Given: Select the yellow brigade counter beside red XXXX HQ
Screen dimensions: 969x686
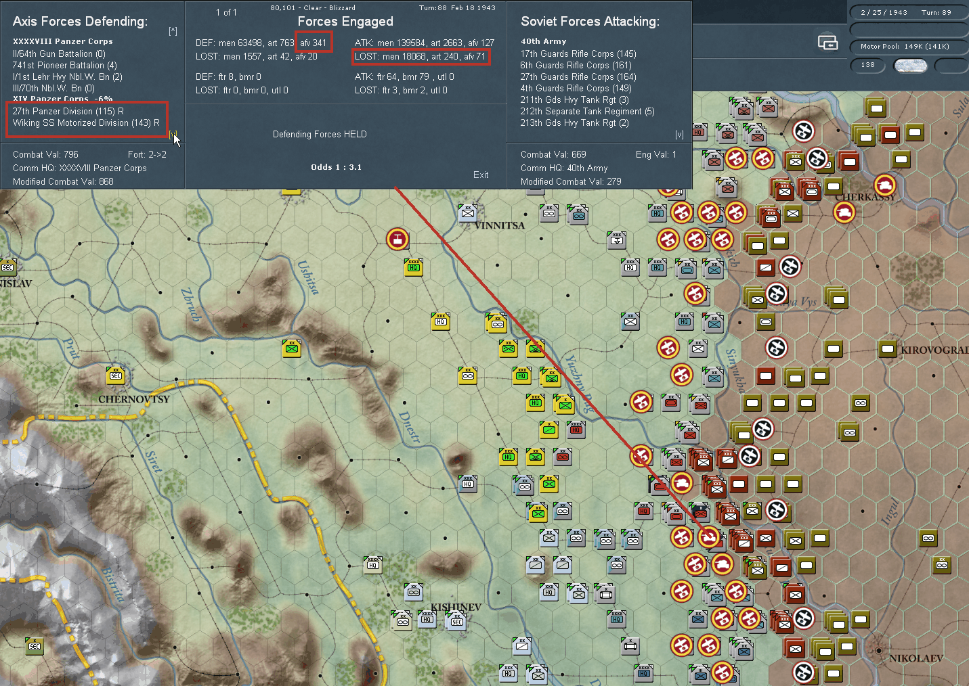Looking at the screenshot, I should tap(549, 430).
